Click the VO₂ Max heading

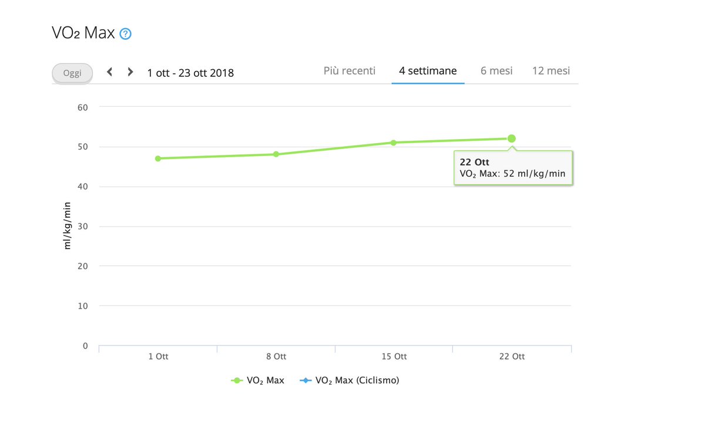[x=83, y=33]
